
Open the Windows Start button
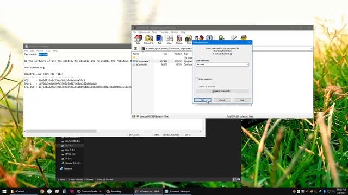(x=4, y=191)
